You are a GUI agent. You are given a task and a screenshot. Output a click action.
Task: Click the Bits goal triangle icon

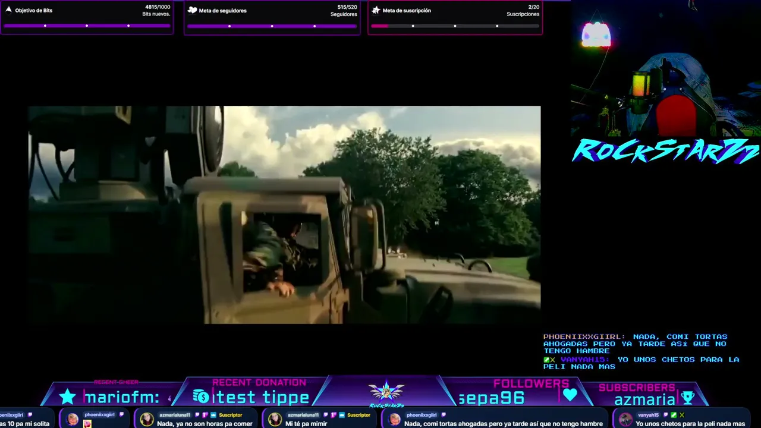[x=8, y=10]
